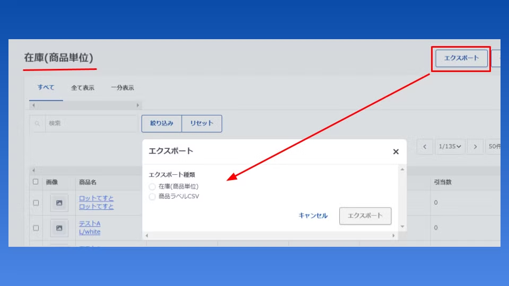
Task: Tick the select-all checkbox in table header
Action: point(36,182)
